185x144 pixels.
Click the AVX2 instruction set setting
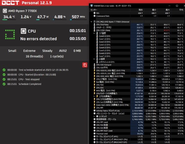coord(63,51)
